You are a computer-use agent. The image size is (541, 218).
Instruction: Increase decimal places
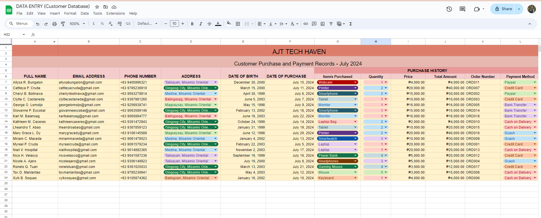point(119,24)
